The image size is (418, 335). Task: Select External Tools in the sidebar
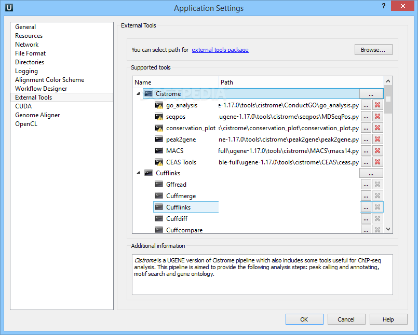(x=62, y=97)
